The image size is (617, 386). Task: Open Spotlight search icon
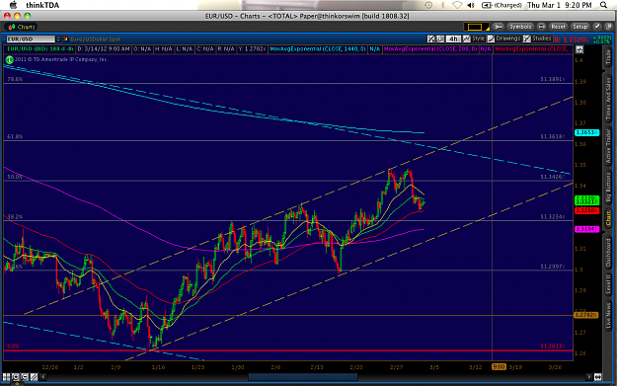tap(603, 5)
